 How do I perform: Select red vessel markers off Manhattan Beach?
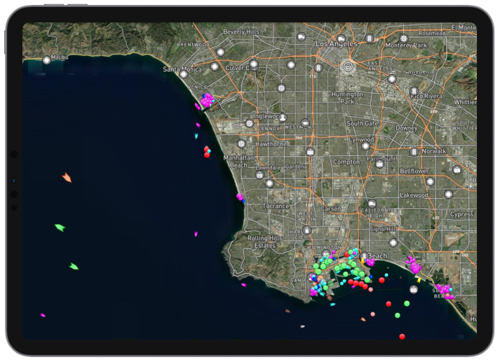207,152
